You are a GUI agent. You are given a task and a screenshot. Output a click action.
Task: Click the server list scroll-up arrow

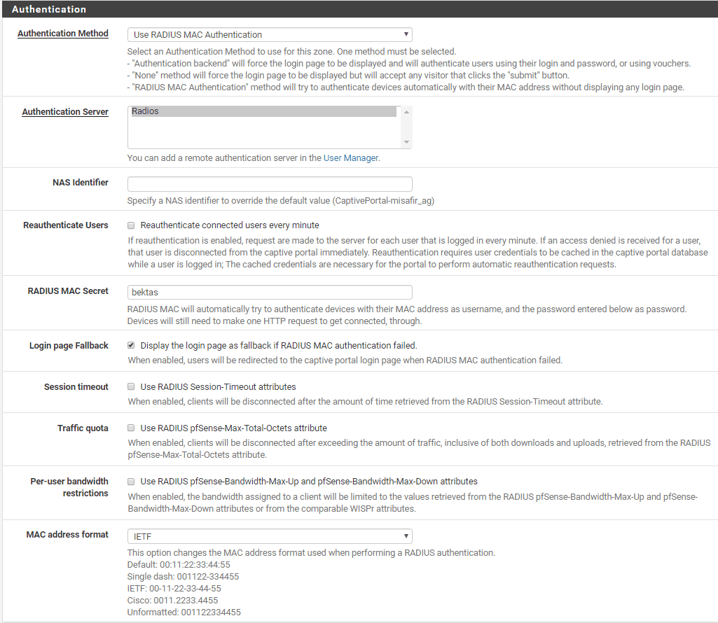click(x=406, y=112)
